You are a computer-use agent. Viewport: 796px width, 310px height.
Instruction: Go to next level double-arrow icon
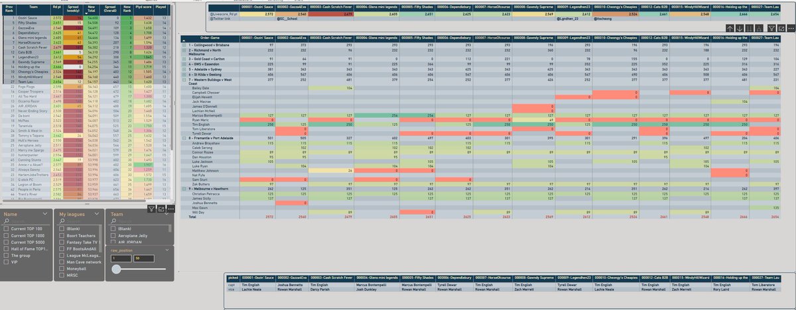coord(750,28)
